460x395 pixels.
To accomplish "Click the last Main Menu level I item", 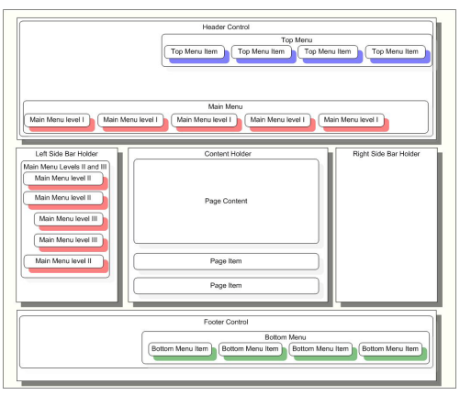I will (351, 120).
